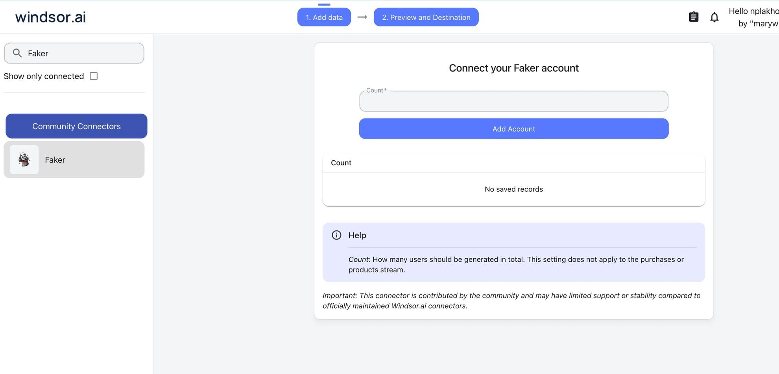Click the No saved records row
Image resolution: width=779 pixels, height=374 pixels.
tap(513, 189)
